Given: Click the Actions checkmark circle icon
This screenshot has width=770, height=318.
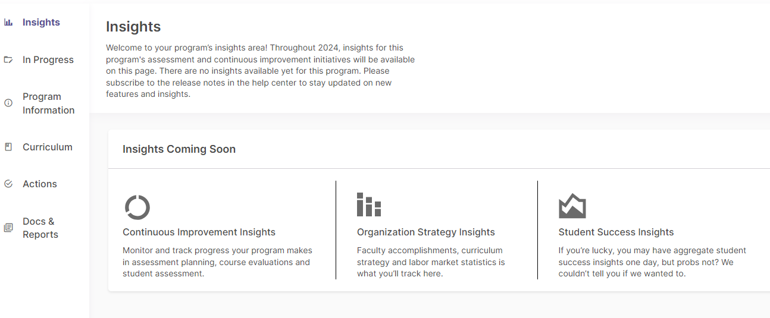Looking at the screenshot, I should pyautogui.click(x=8, y=184).
